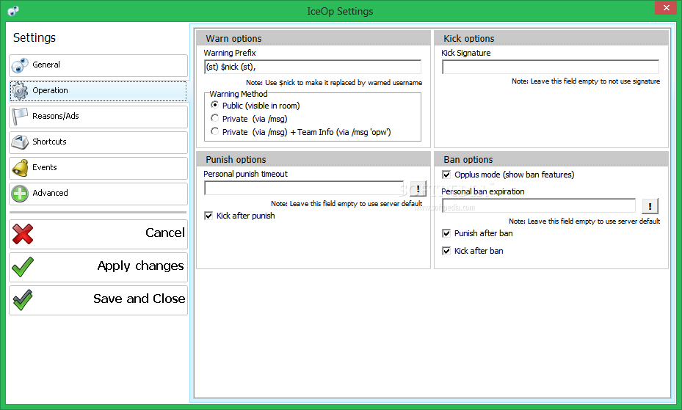682x410 pixels.
Task: Click the Advanced green plus icon
Action: [x=20, y=194]
